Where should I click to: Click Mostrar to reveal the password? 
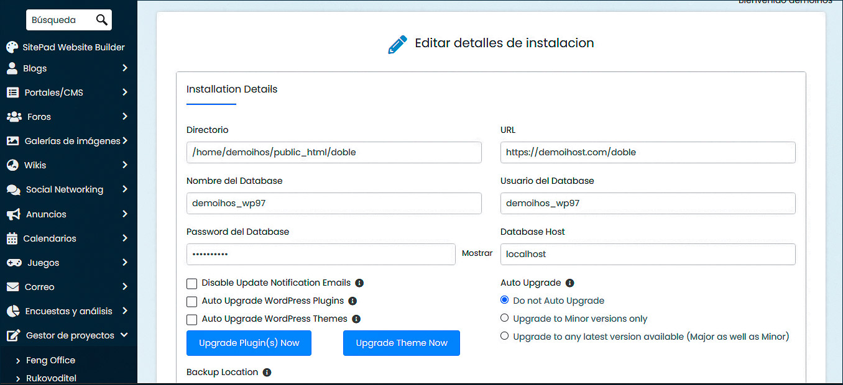click(476, 253)
